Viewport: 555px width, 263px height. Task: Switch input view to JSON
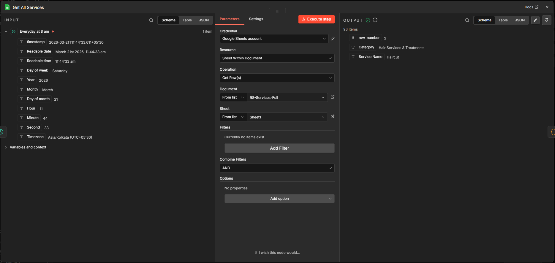[204, 20]
